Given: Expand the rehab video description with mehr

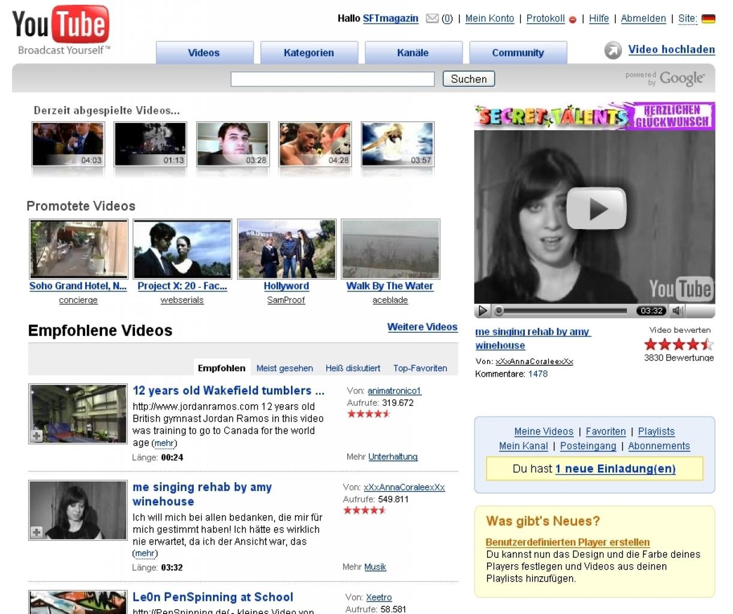Looking at the screenshot, I should (x=145, y=553).
